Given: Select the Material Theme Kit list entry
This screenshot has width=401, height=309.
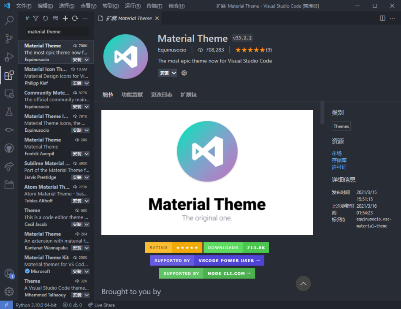Looking at the screenshot, I should click(56, 264).
